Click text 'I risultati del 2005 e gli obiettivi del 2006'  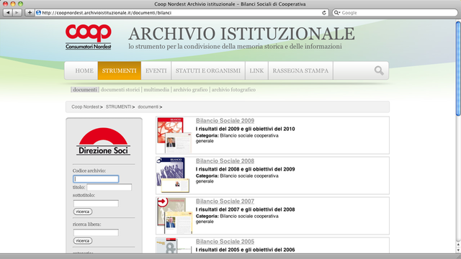click(245, 250)
